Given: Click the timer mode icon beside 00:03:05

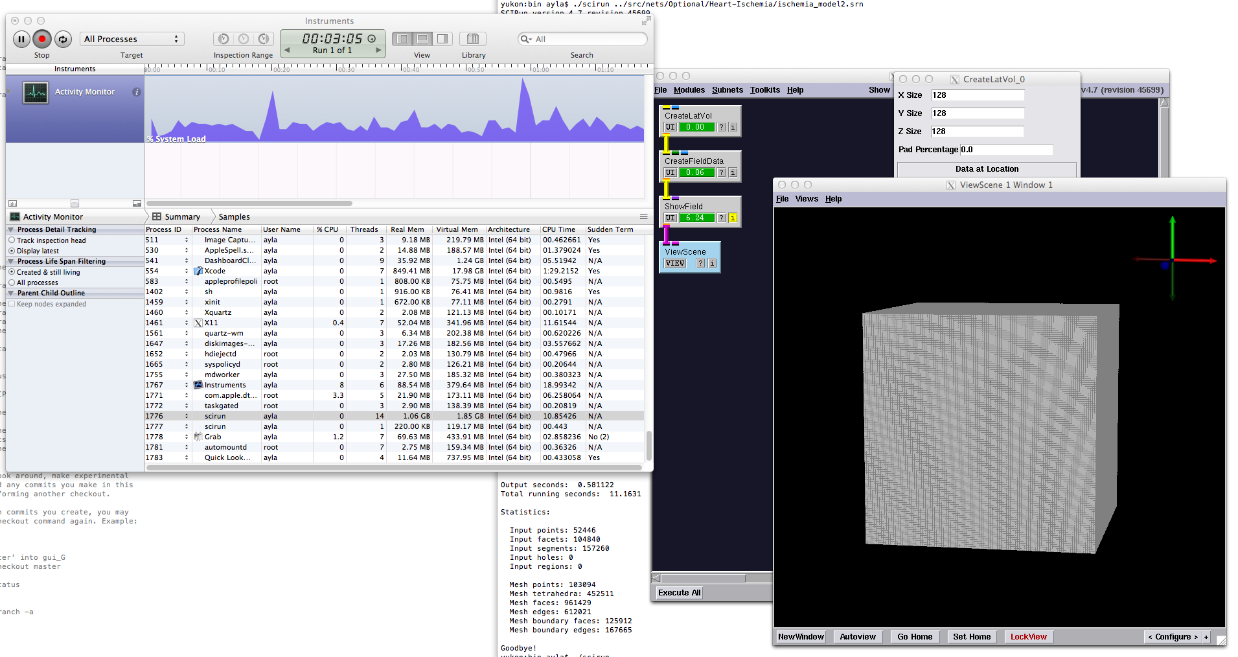Looking at the screenshot, I should (372, 39).
